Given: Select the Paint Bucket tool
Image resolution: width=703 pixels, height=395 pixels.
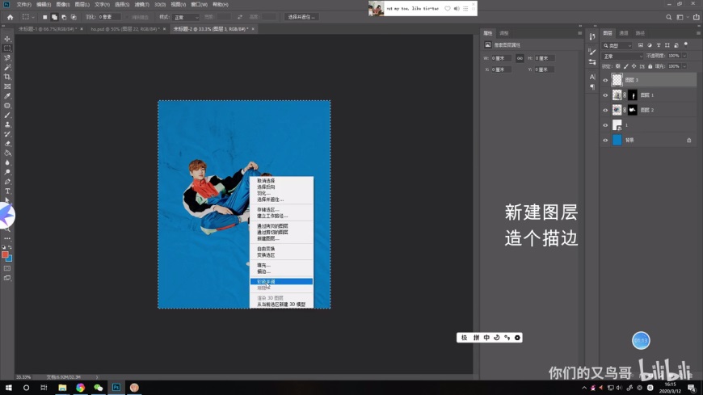Looking at the screenshot, I should (7, 153).
